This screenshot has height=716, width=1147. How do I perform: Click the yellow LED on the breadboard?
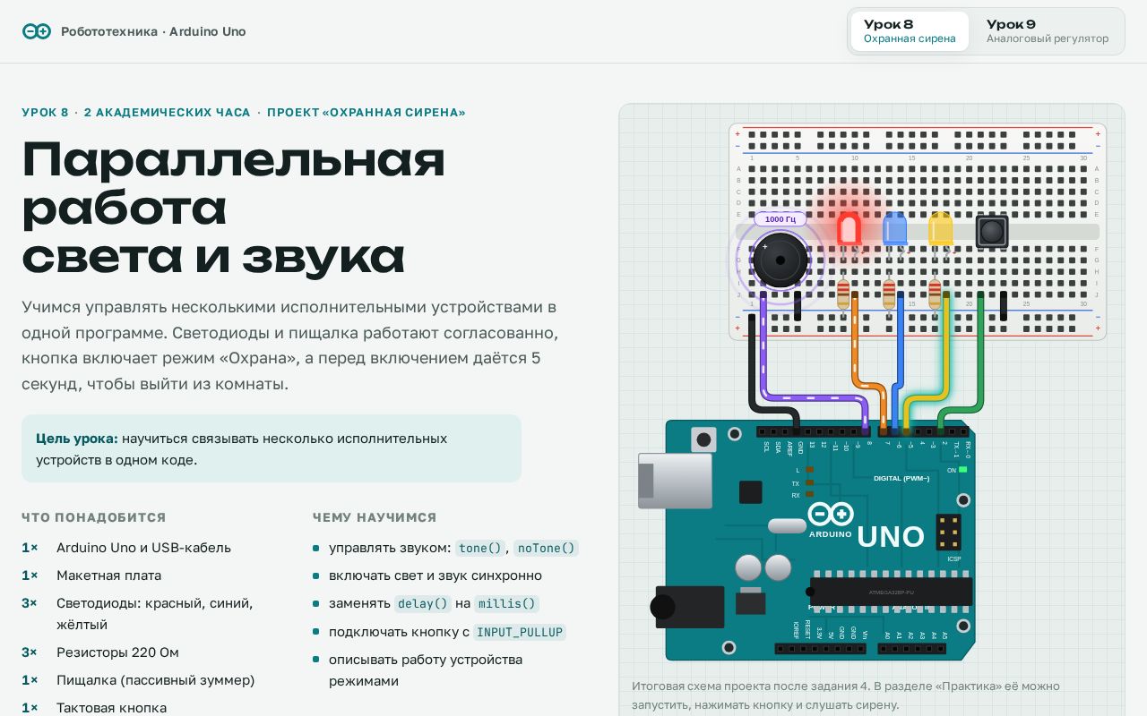click(940, 229)
